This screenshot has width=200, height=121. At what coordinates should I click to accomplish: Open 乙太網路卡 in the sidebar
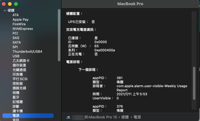tap(21, 61)
